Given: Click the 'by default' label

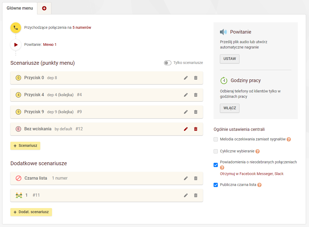Looking at the screenshot, I should [x=63, y=129].
